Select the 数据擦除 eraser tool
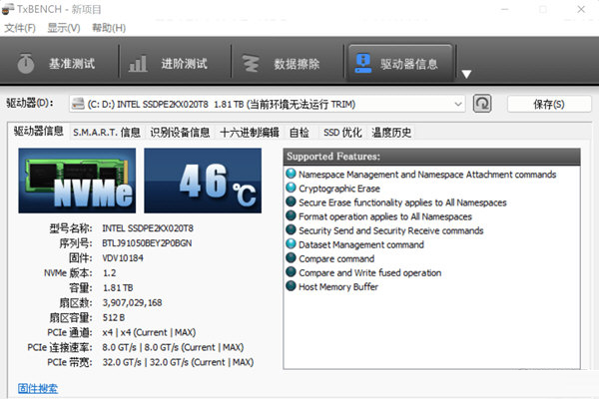 [284, 64]
